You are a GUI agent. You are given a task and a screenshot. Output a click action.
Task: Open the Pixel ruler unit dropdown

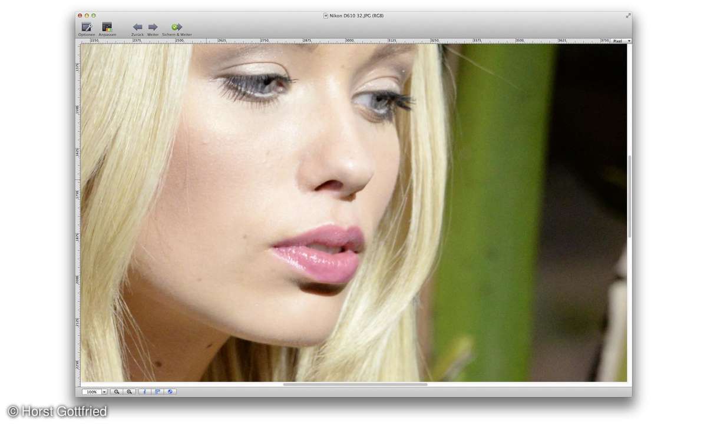coord(621,41)
